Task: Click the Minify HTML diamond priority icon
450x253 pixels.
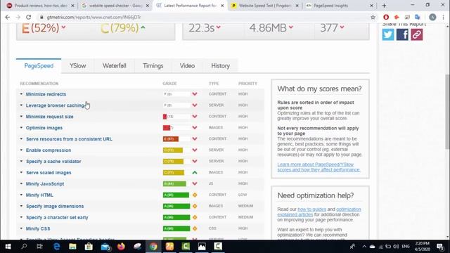Action: [195, 195]
